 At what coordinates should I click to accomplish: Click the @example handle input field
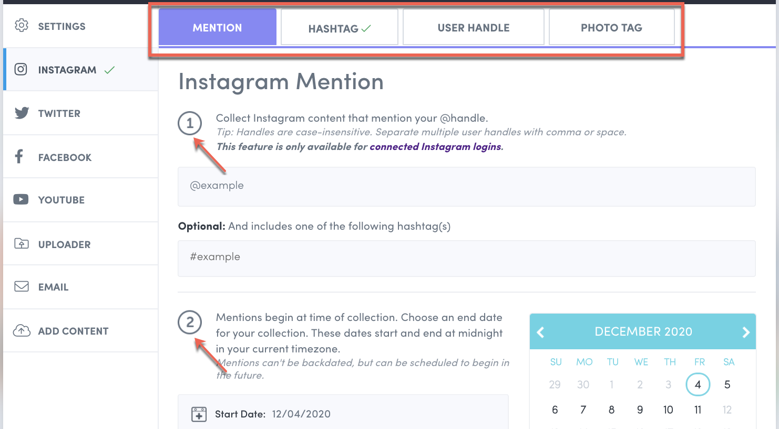[466, 186]
